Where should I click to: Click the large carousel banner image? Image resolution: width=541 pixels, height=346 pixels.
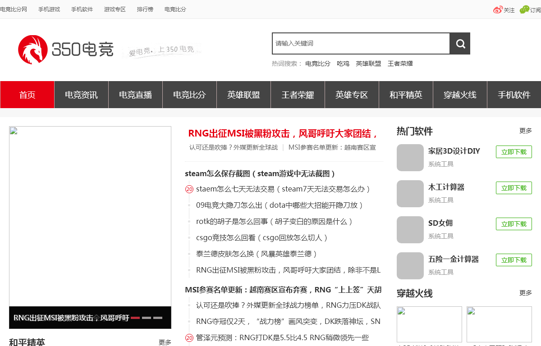tap(90, 216)
